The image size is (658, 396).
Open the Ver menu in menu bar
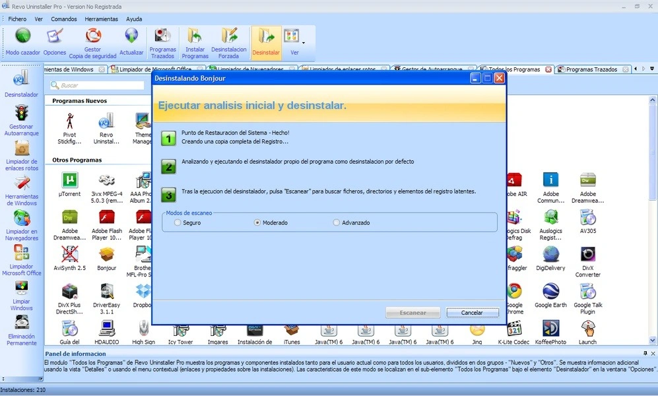[x=38, y=19]
